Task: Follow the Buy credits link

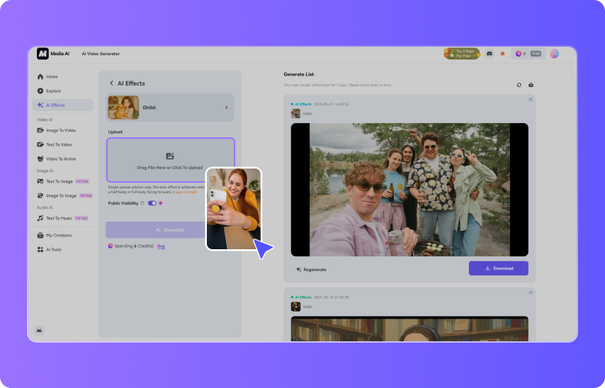Action: pyautogui.click(x=161, y=246)
